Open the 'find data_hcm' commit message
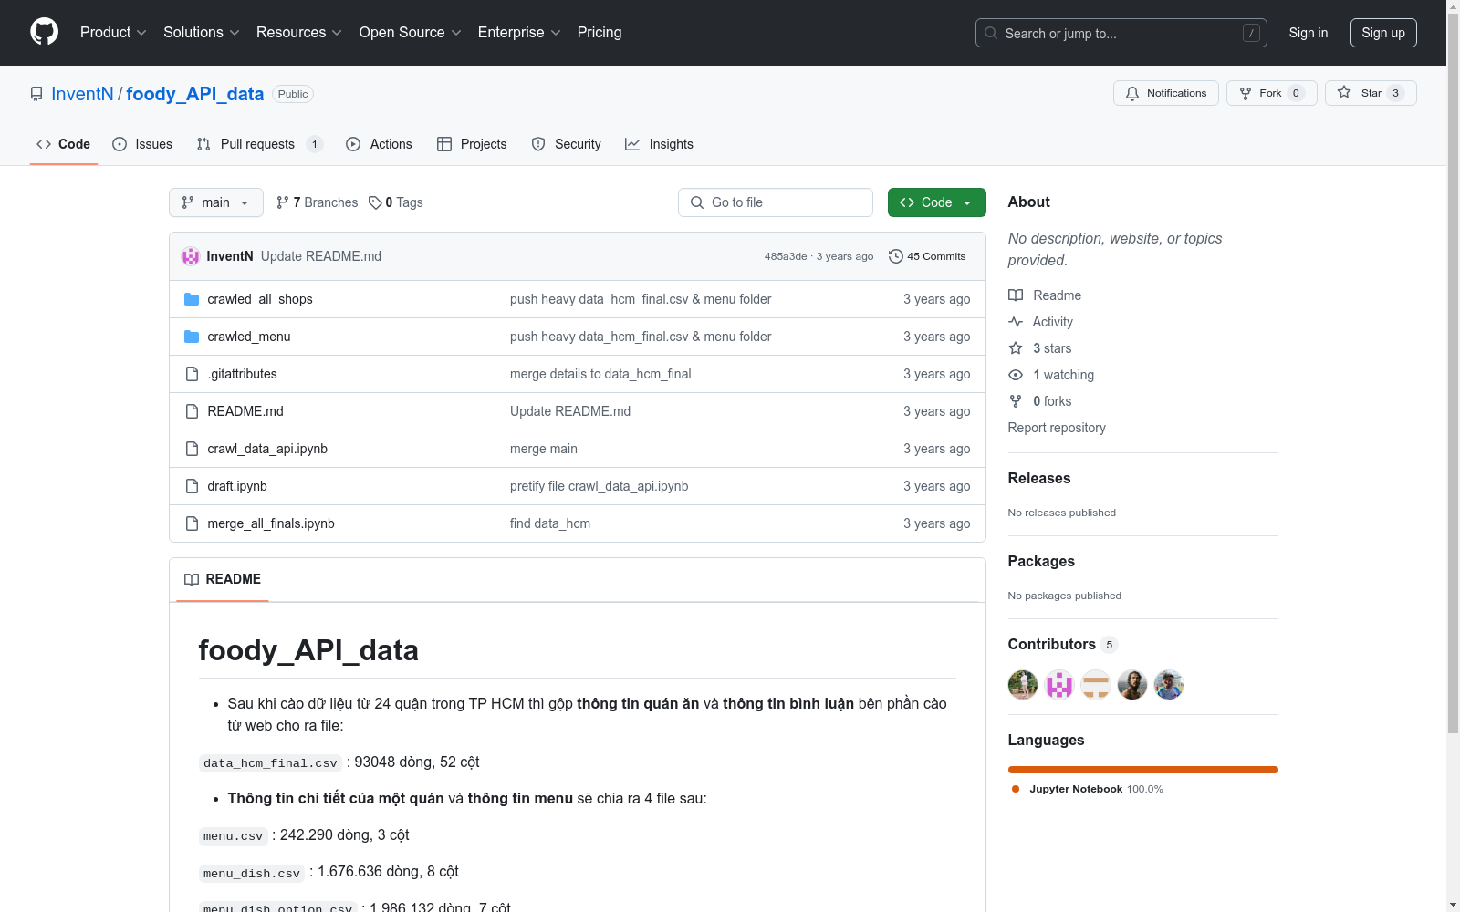The width and height of the screenshot is (1460, 912). click(550, 523)
